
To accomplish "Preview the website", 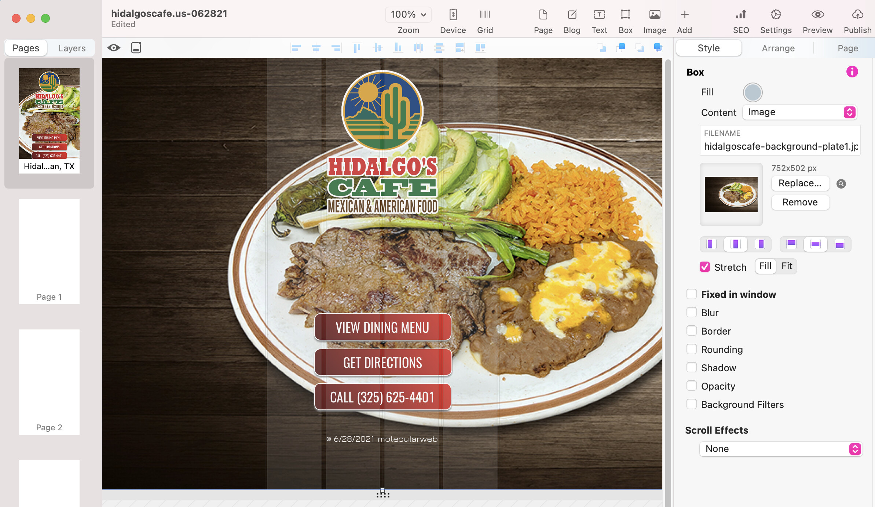I will tap(817, 21).
